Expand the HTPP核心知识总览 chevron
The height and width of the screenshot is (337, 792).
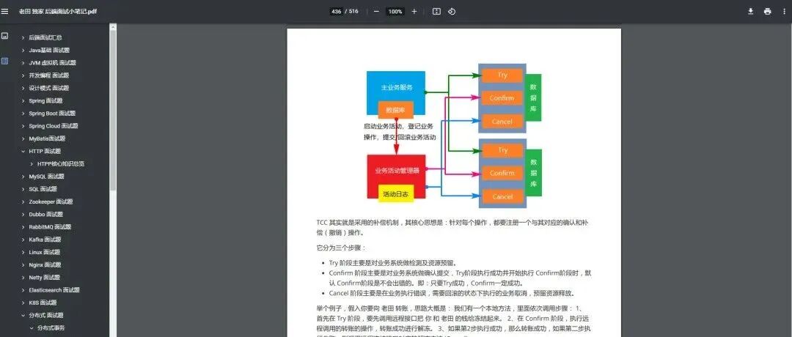click(x=32, y=163)
